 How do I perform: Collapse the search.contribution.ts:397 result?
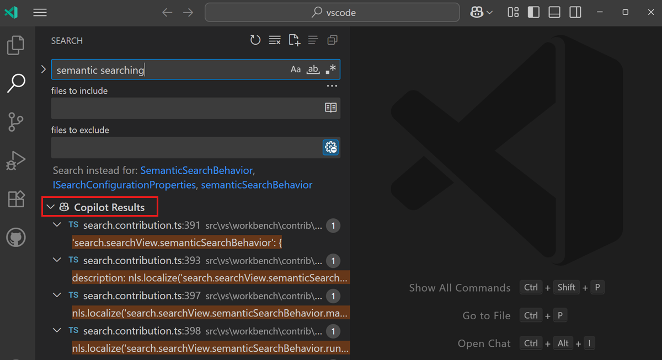[x=57, y=295]
